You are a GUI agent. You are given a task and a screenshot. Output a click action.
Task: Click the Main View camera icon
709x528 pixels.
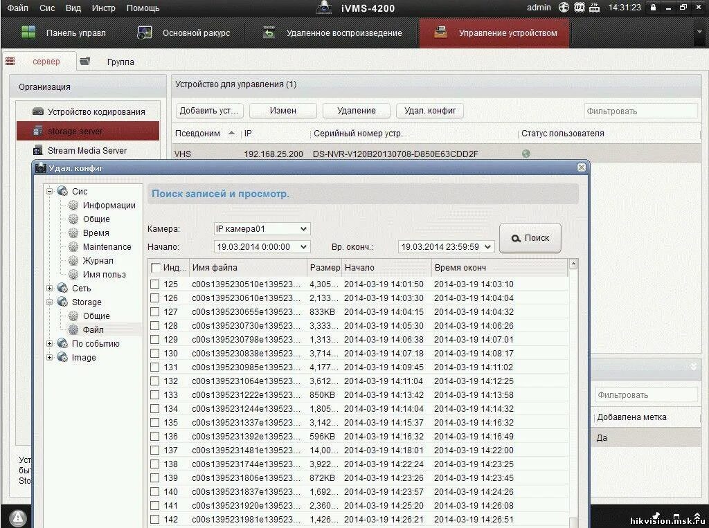(144, 33)
